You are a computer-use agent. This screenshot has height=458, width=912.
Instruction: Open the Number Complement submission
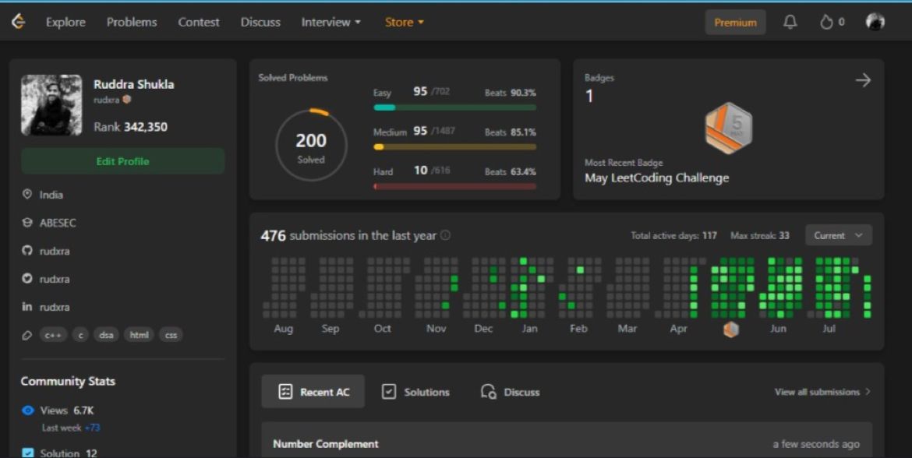pos(567,441)
